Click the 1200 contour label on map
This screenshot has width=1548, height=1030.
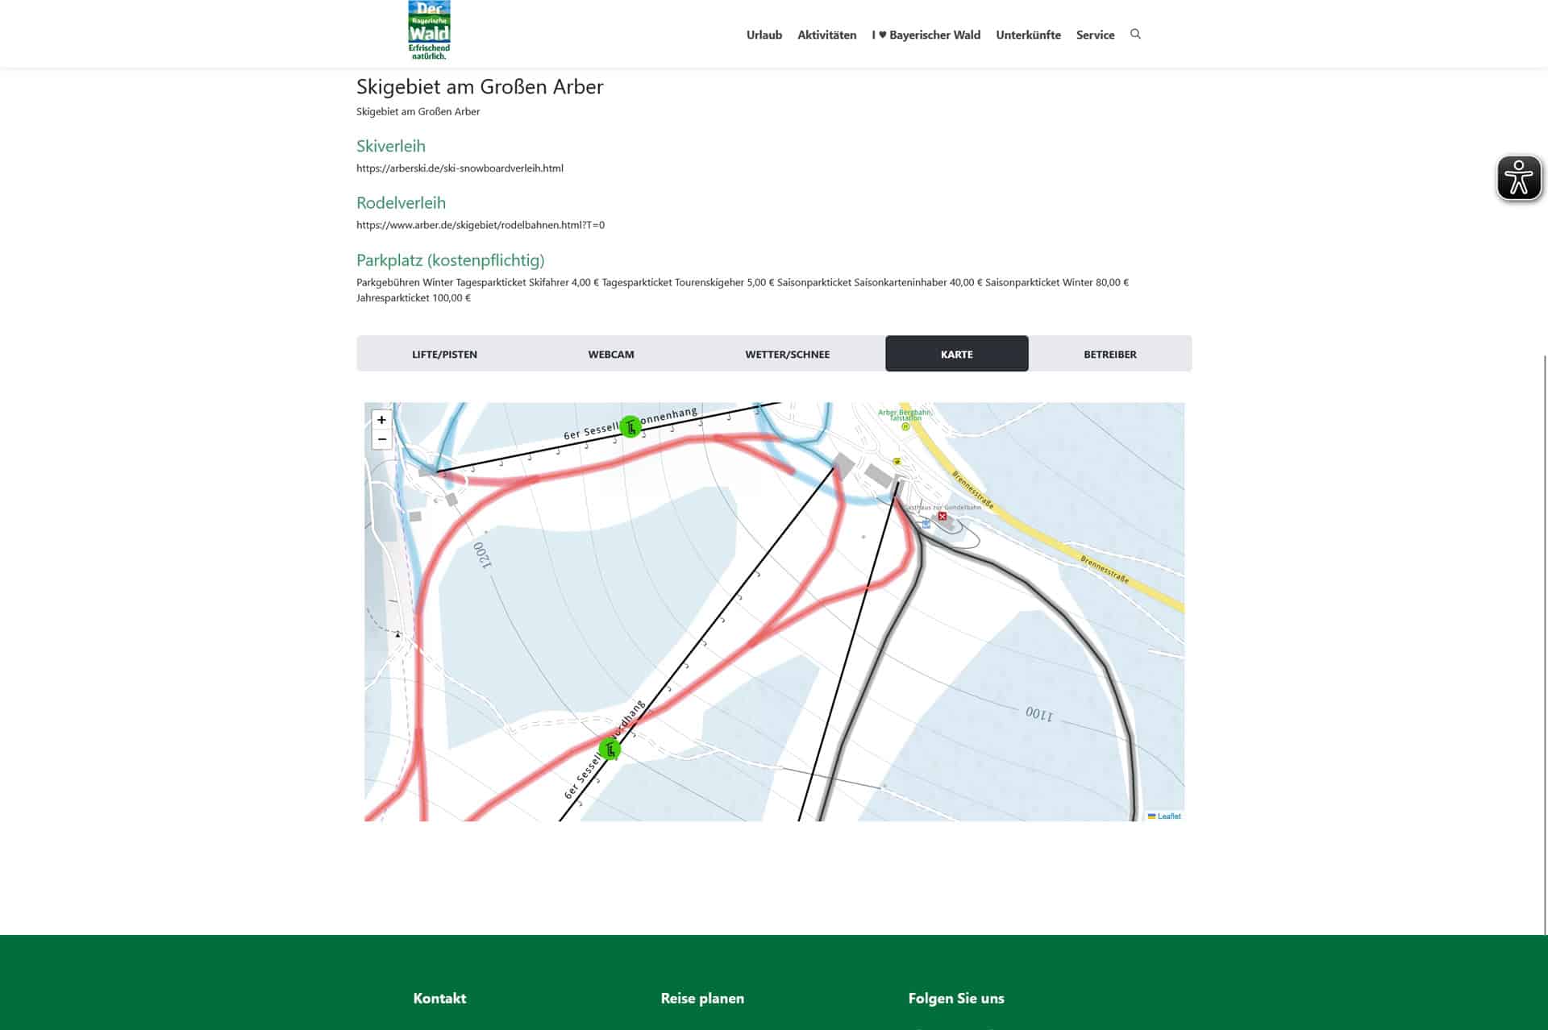481,554
